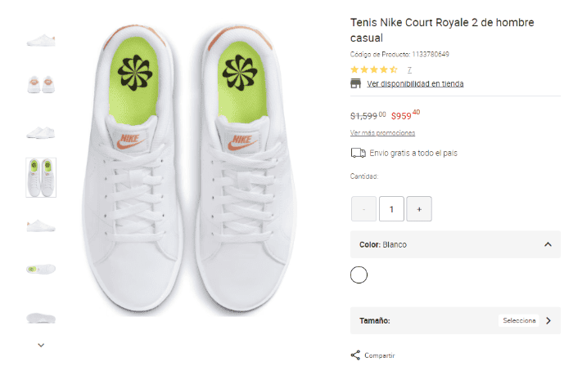
Task: Select the currently highlighted top-view thumbnail
Action: click(x=41, y=176)
